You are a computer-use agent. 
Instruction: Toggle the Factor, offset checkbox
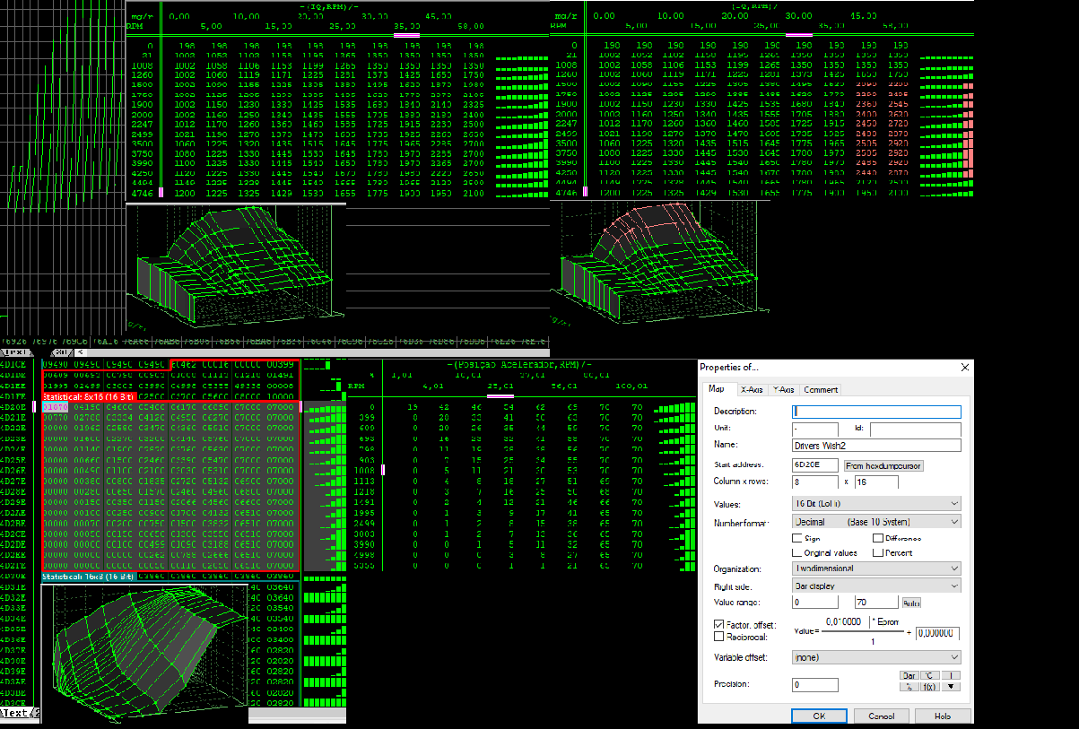[x=718, y=624]
